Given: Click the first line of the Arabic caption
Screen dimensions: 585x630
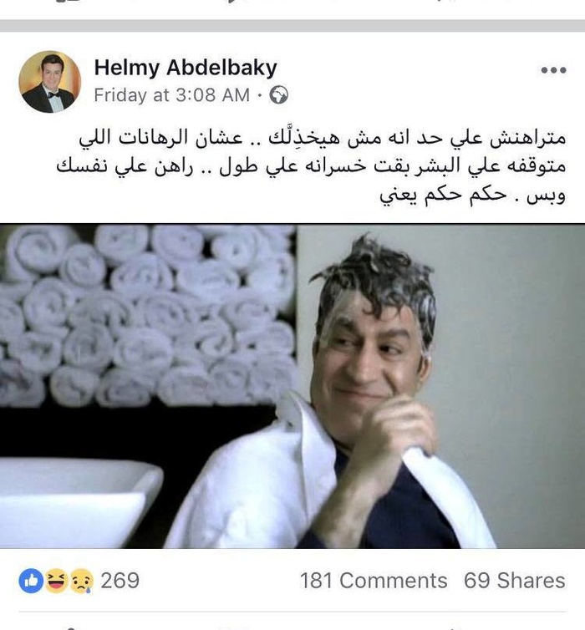Looking at the screenshot, I should click(x=323, y=138).
